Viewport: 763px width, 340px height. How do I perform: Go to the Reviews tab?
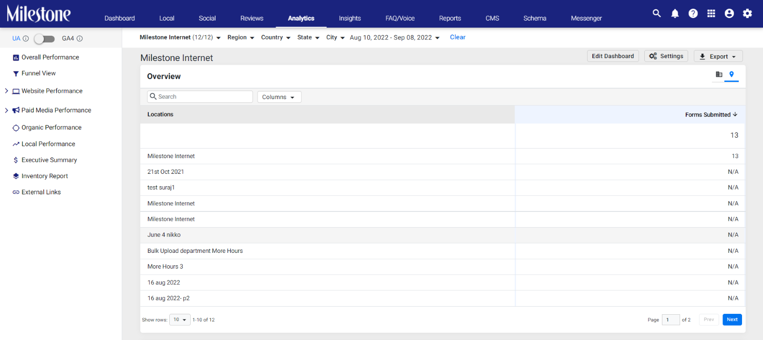coord(252,18)
